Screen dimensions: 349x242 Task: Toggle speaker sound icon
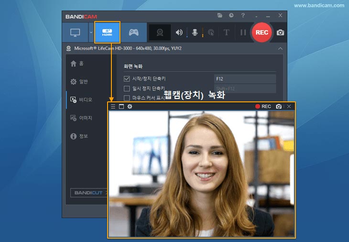(179, 33)
